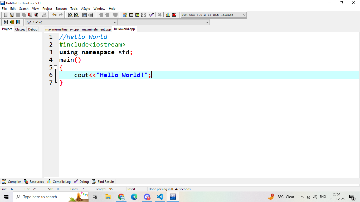Click the //Hello World comment on line 1
Screen dimensions: 360x202
tap(83, 37)
